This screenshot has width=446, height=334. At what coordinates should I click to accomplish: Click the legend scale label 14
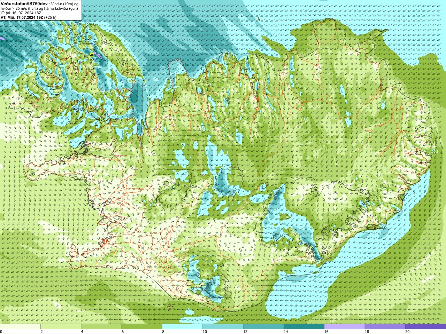[286, 332]
